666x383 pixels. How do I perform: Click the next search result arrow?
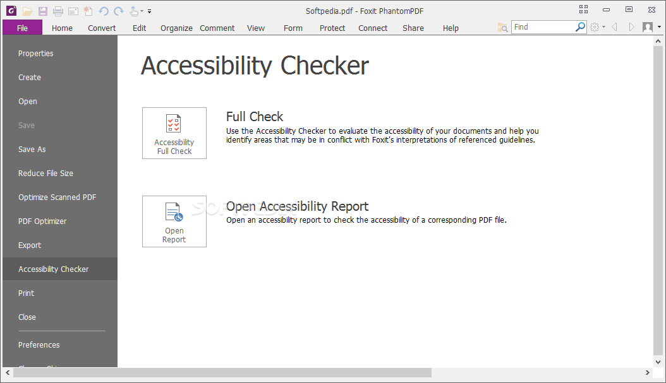pos(632,27)
